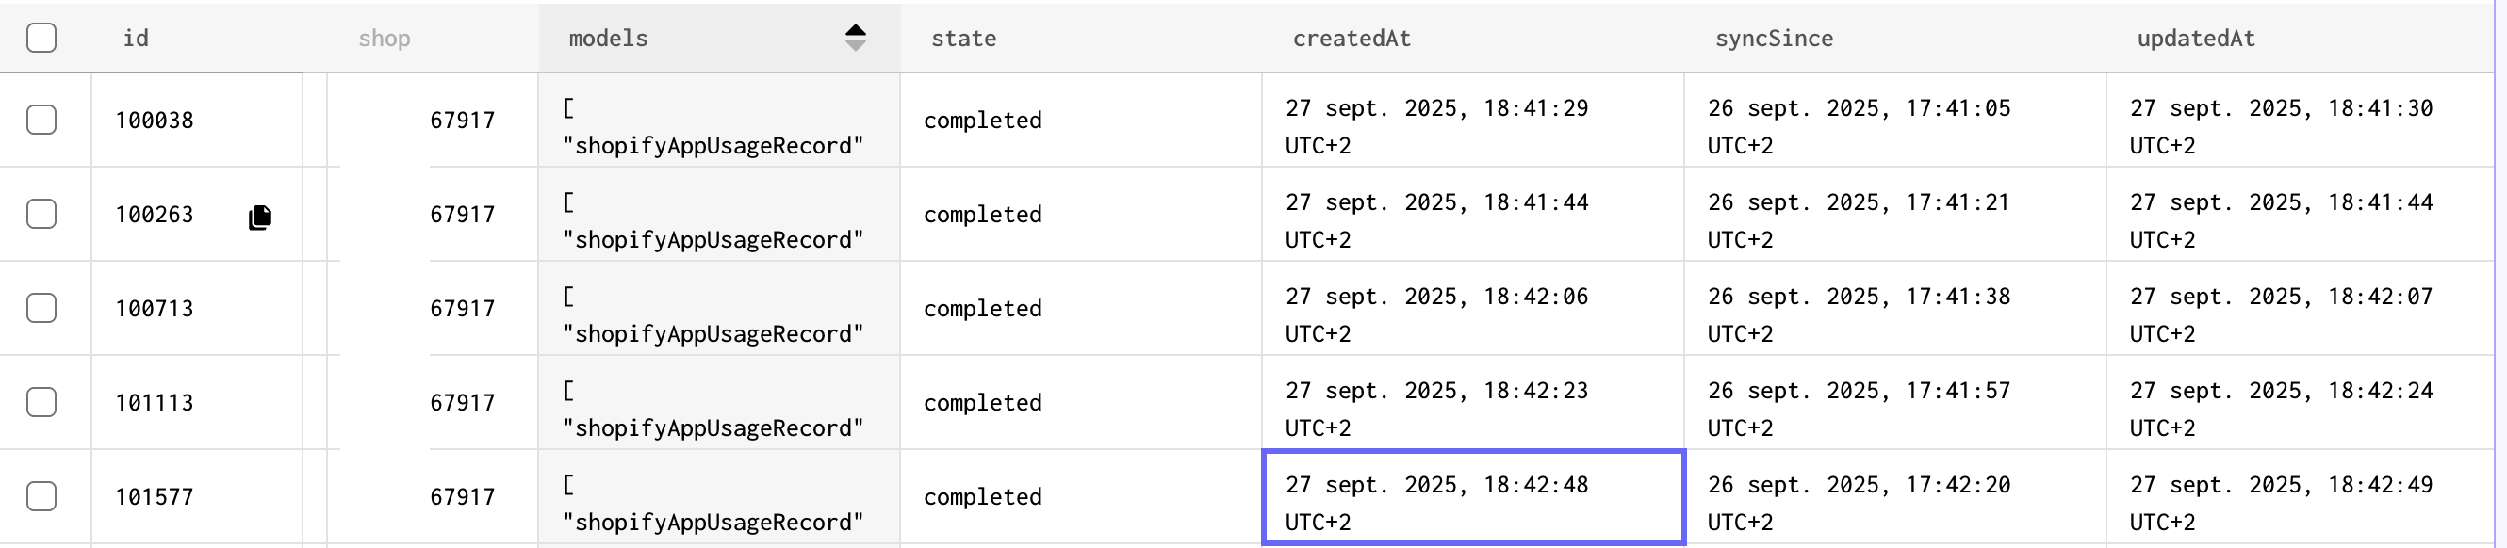Click the createdAt column header
2507x548 pixels.
click(1351, 38)
